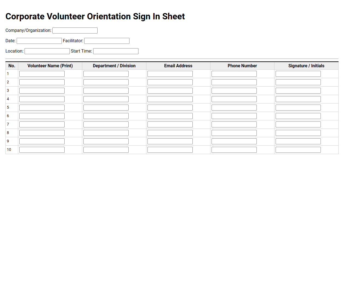Image resolution: width=344 pixels, height=305 pixels.
Task: Select Email Address field in row 2
Action: pos(170,82)
